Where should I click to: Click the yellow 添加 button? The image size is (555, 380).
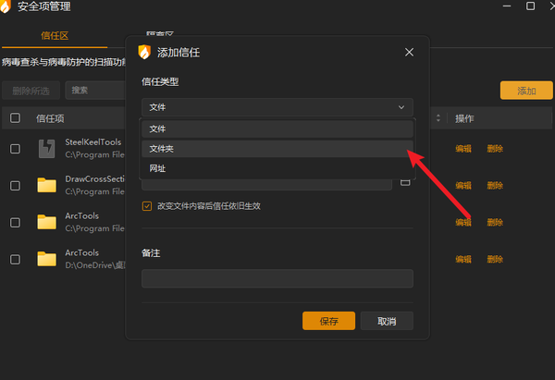[x=526, y=91]
